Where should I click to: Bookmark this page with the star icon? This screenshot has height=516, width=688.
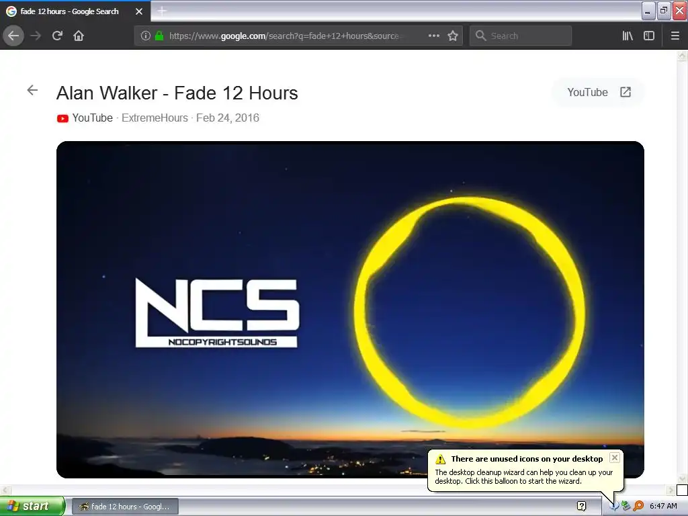[x=453, y=36]
